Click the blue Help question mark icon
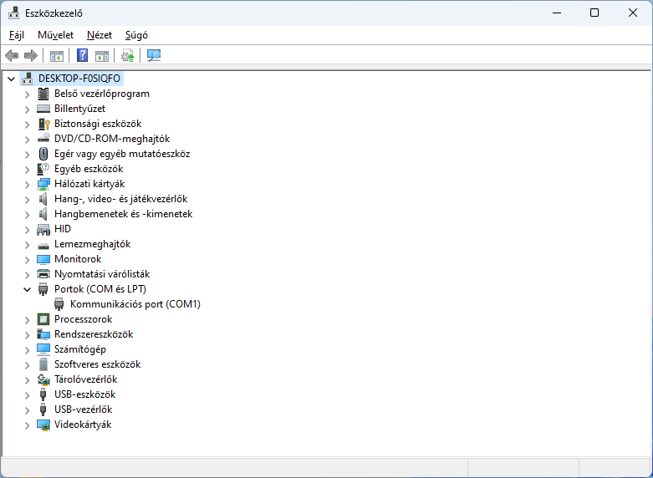This screenshot has width=653, height=478. [82, 56]
